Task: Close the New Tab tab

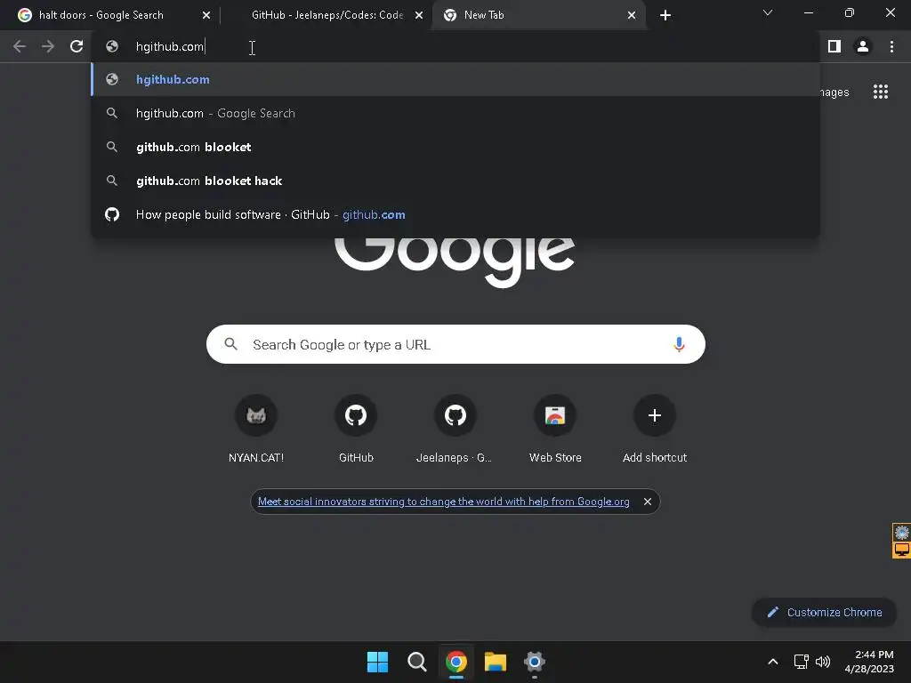Action: coord(632,15)
